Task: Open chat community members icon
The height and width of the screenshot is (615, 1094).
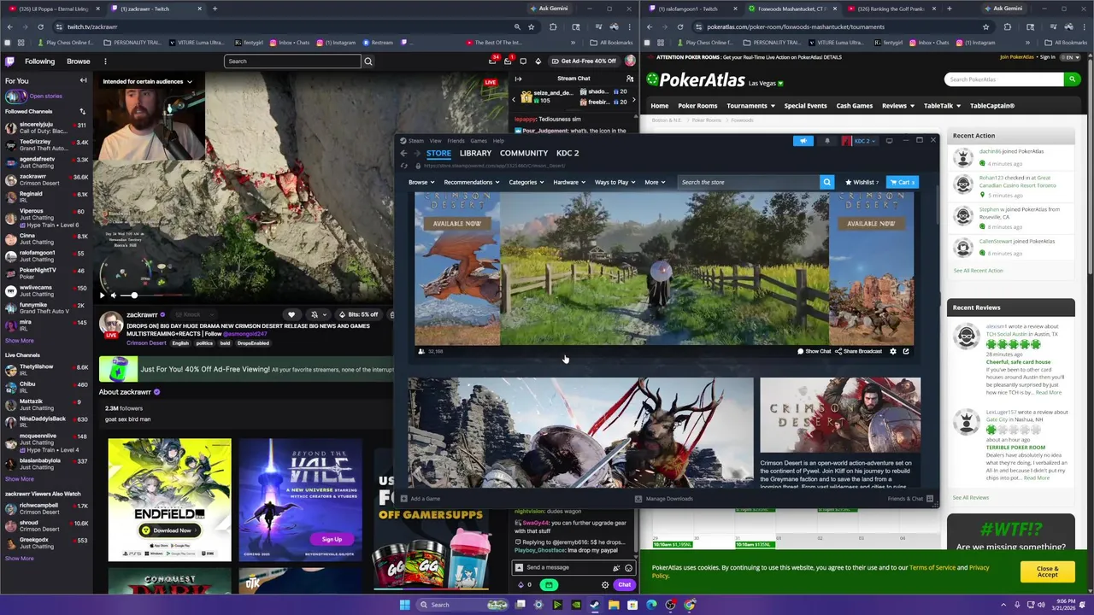Action: [628, 79]
